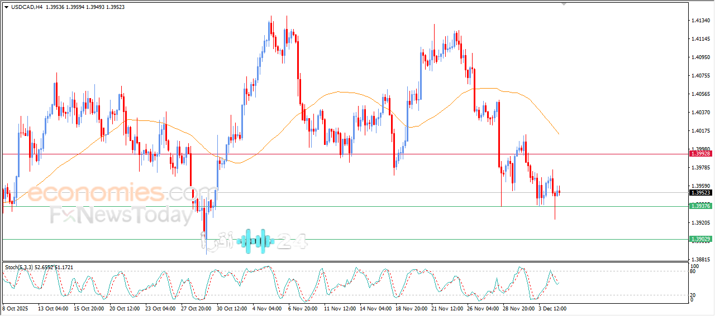Select the green 1.39376 price label
This screenshot has width=715, height=316.
pyautogui.click(x=700, y=206)
